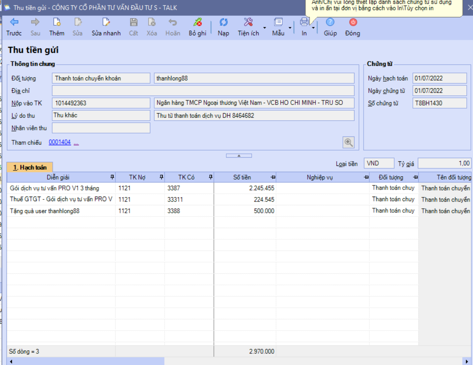This screenshot has width=473, height=365.
Task: Open reference link 0001404
Action: [x=60, y=142]
